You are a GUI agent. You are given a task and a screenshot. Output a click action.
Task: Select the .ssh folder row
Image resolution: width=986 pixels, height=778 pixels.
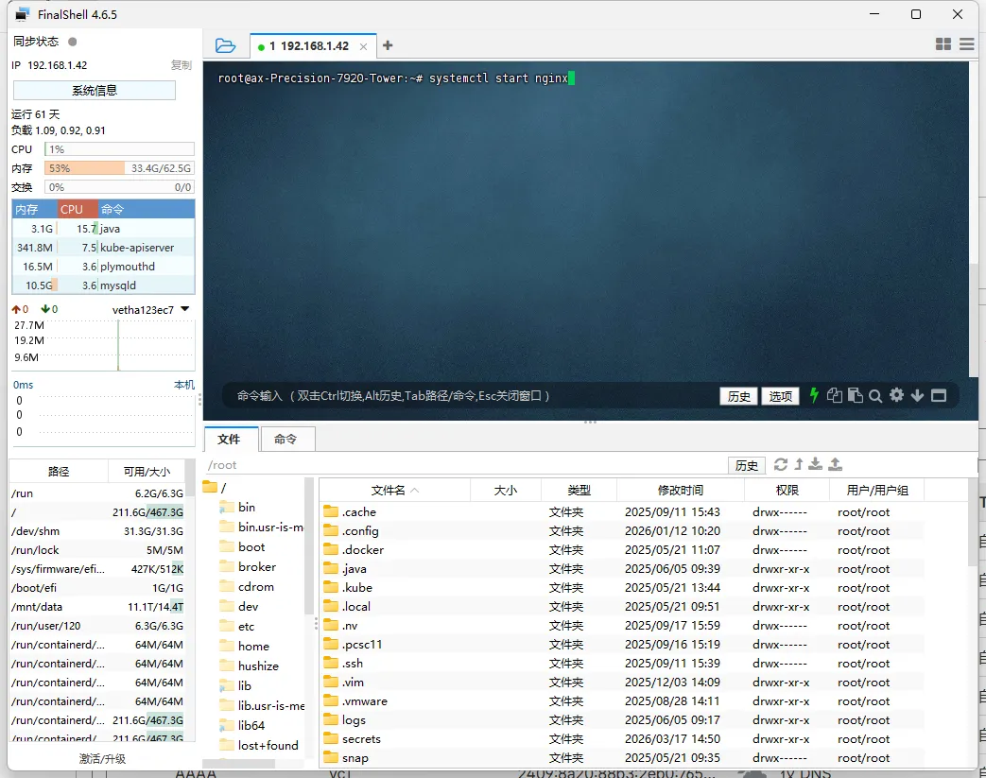pos(623,663)
